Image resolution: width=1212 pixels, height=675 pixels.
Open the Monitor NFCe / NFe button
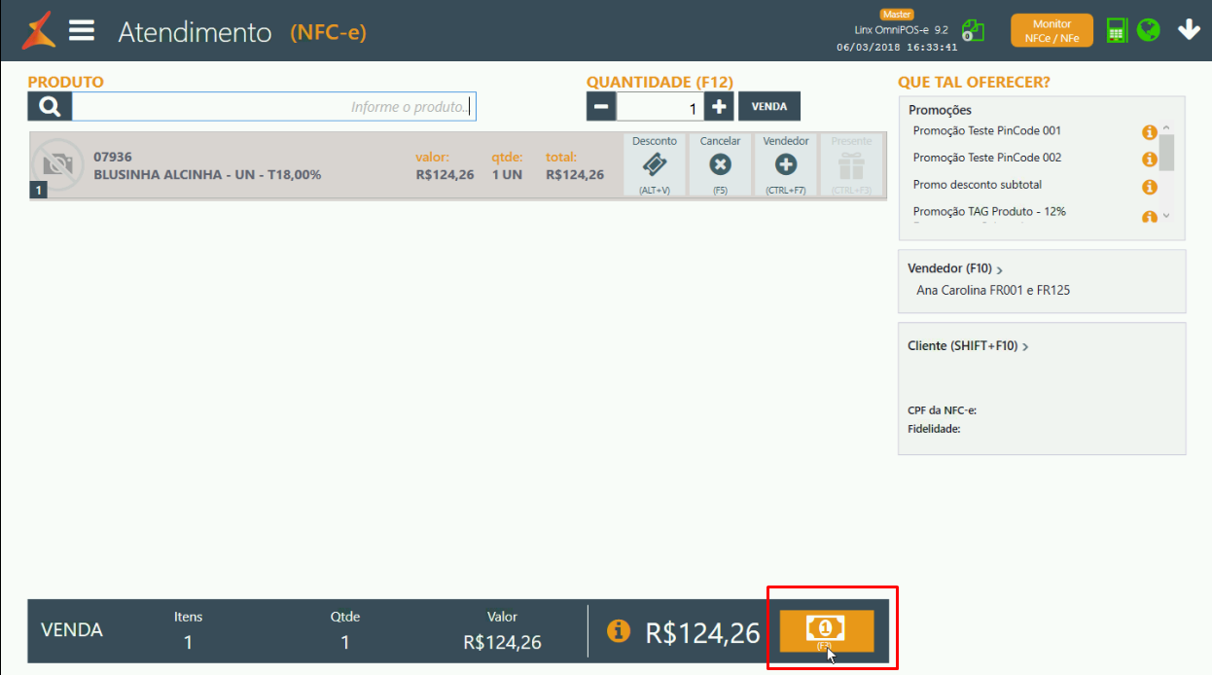click(1052, 30)
